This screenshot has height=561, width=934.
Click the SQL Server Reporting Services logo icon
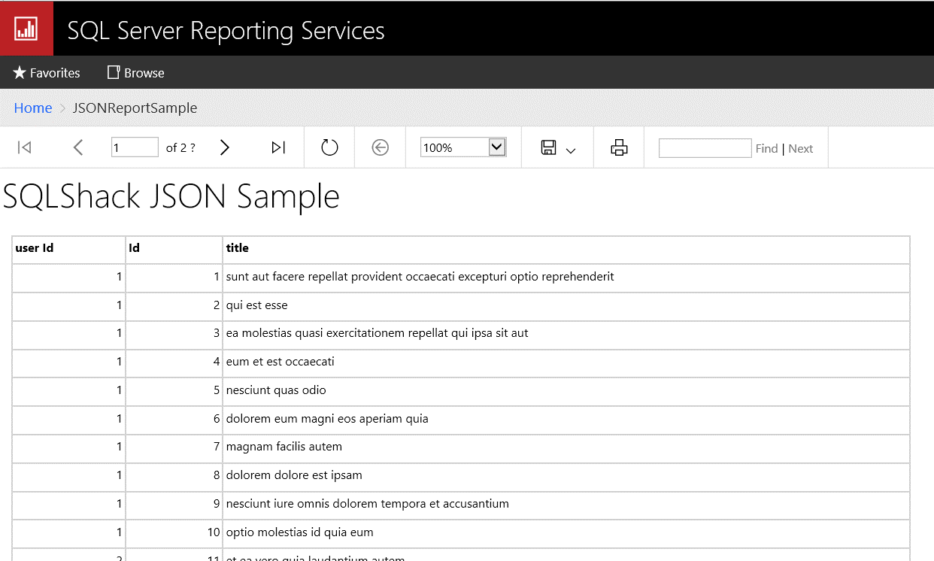[26, 29]
